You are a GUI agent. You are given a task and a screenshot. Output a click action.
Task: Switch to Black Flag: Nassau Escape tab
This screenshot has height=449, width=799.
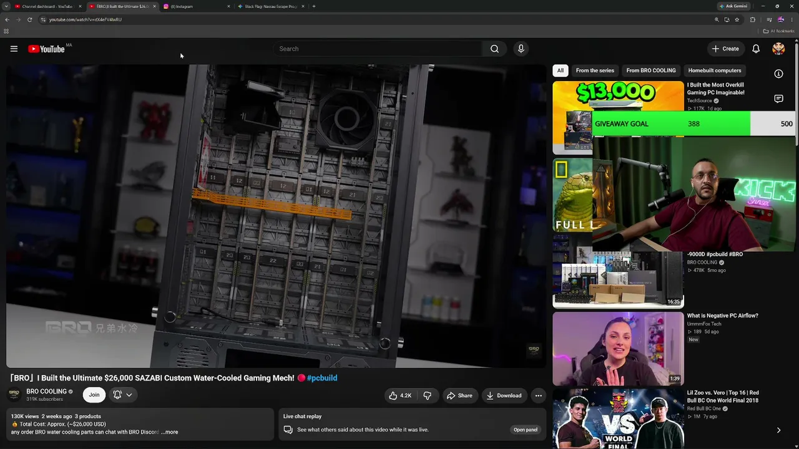[x=270, y=6]
